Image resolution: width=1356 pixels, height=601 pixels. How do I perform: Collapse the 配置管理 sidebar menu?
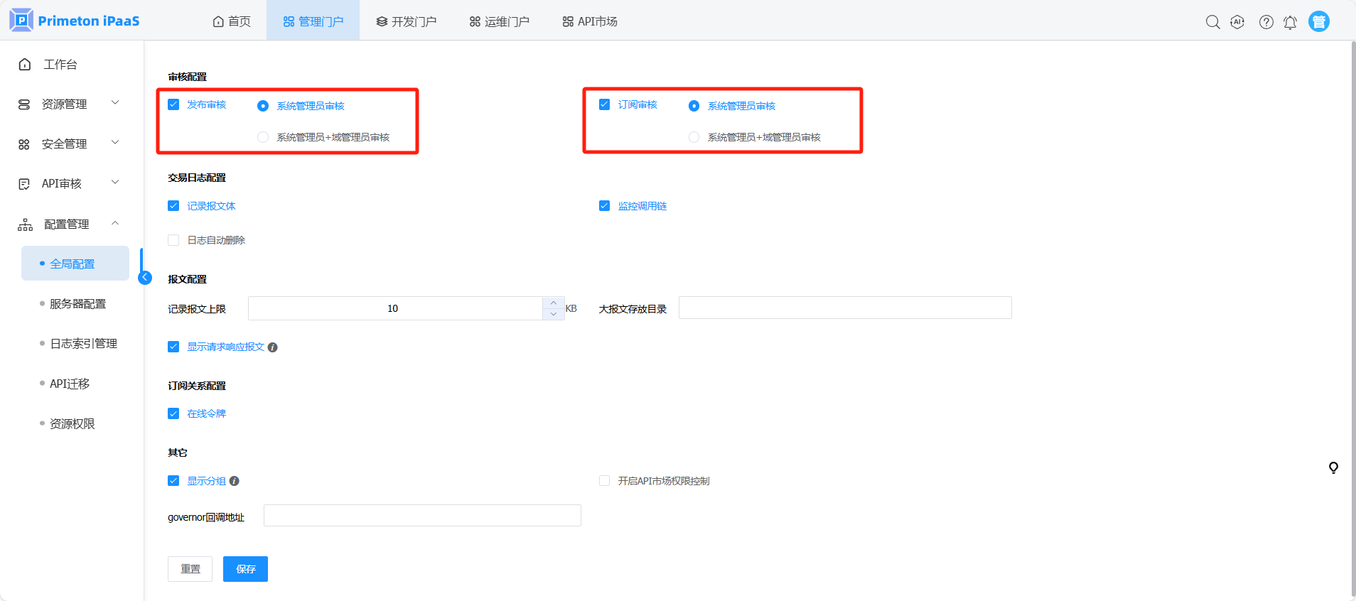tap(68, 224)
